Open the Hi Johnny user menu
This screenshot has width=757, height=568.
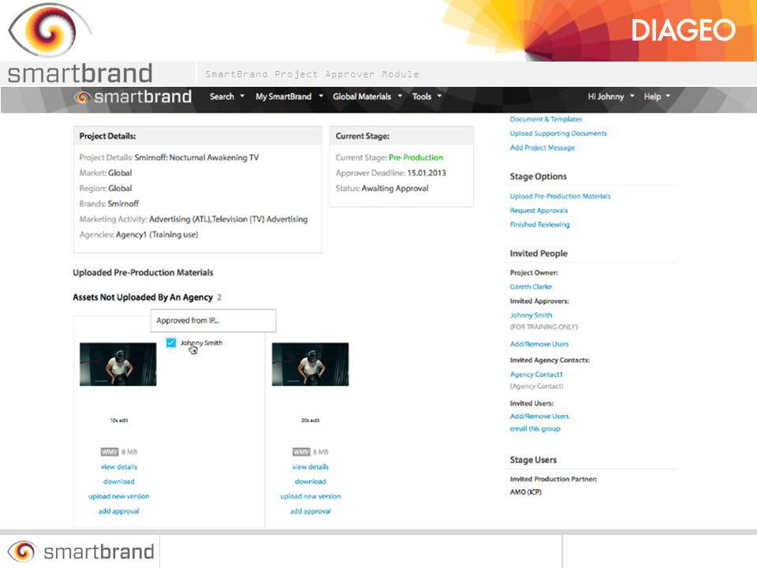(606, 96)
